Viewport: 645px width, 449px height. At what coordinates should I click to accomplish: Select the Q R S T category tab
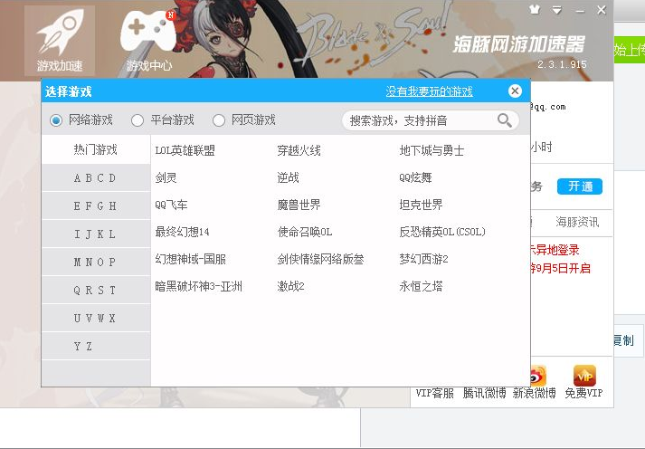(96, 291)
